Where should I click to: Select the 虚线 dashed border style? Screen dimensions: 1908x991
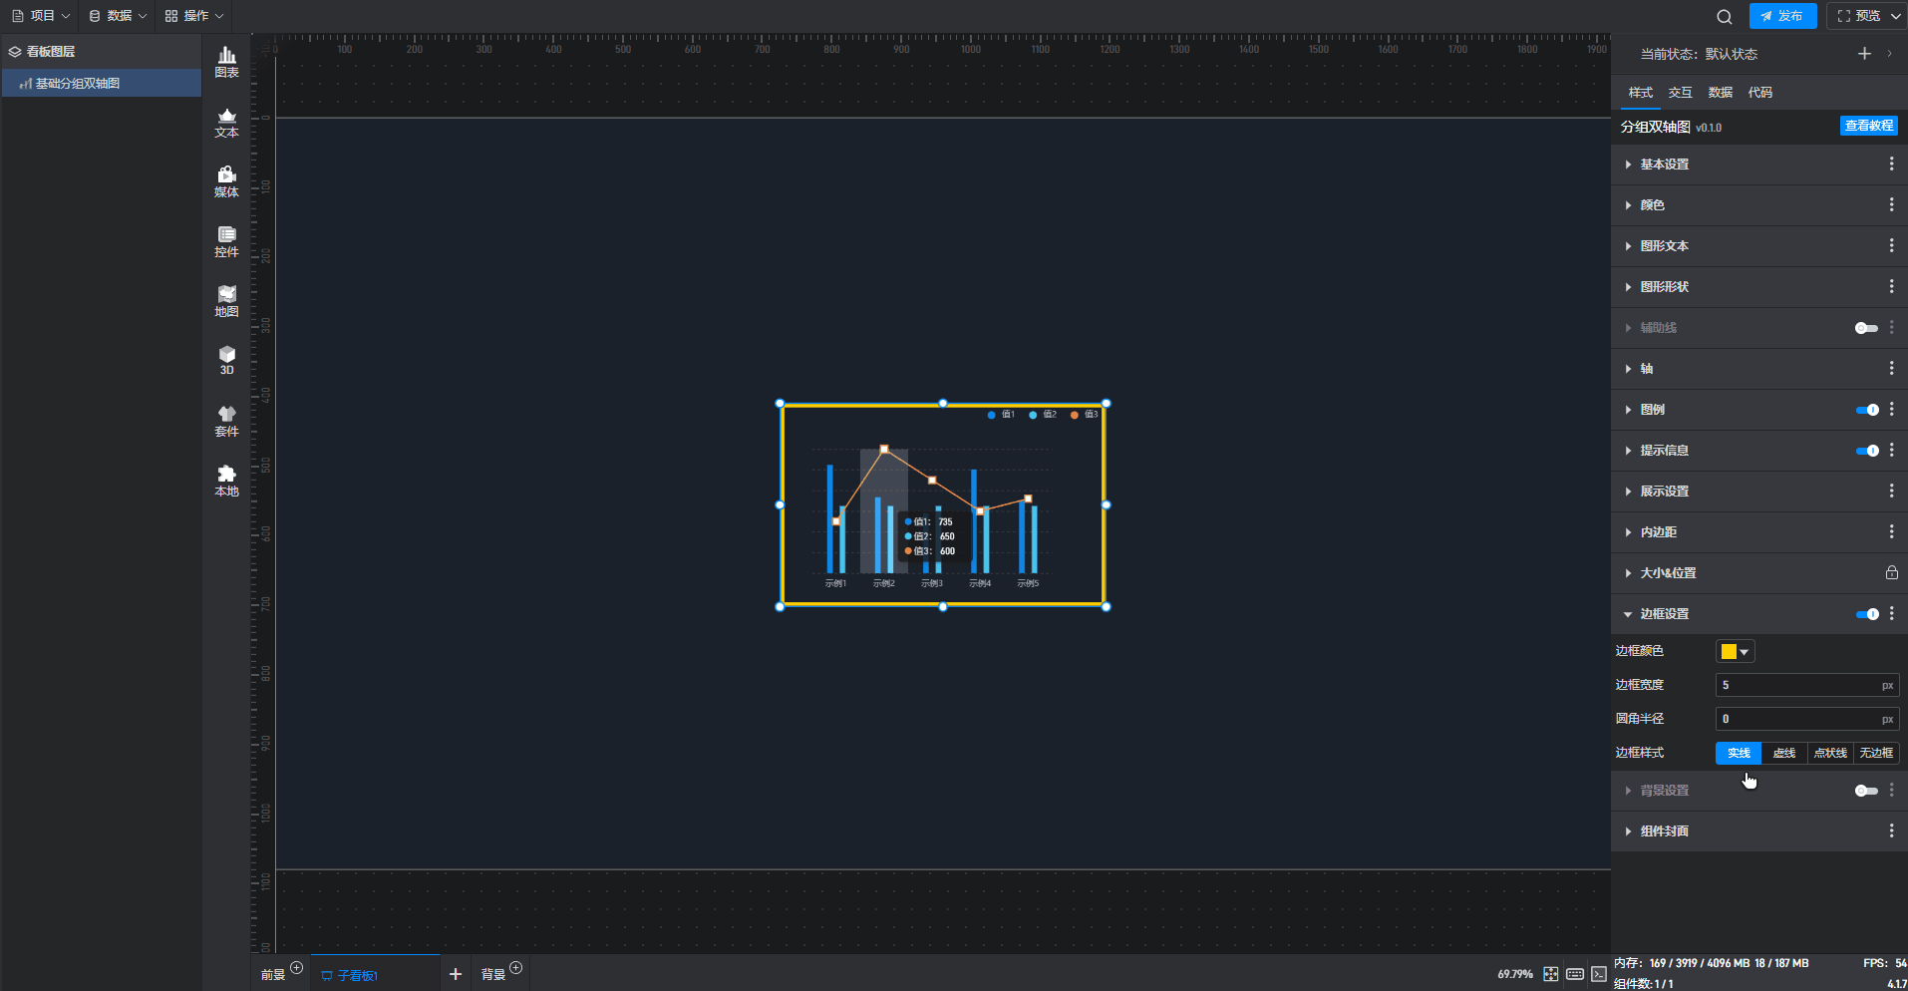click(1784, 753)
